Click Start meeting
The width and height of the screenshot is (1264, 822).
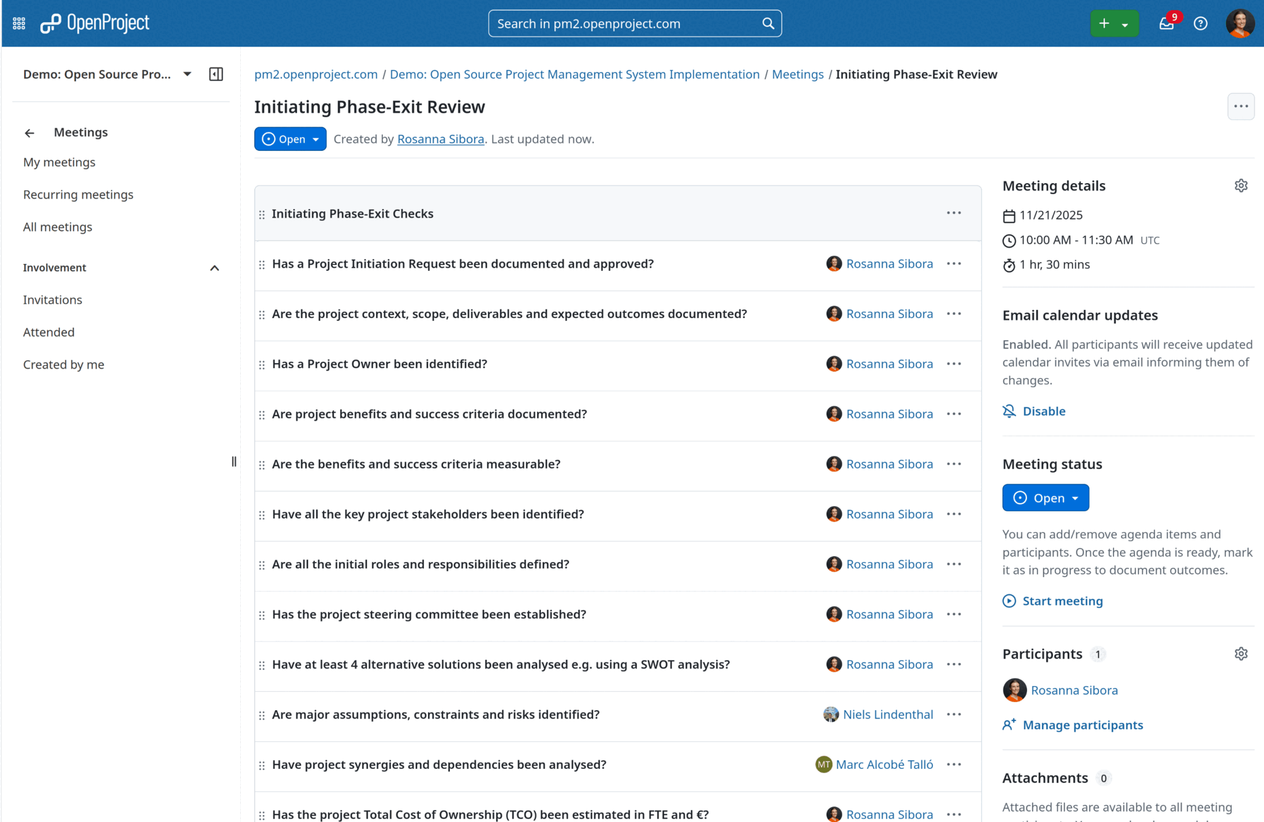(1062, 600)
